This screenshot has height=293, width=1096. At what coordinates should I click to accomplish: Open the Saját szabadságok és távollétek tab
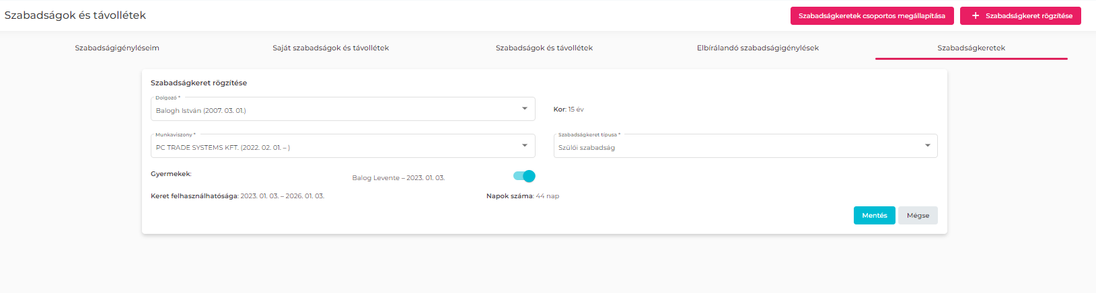point(330,48)
